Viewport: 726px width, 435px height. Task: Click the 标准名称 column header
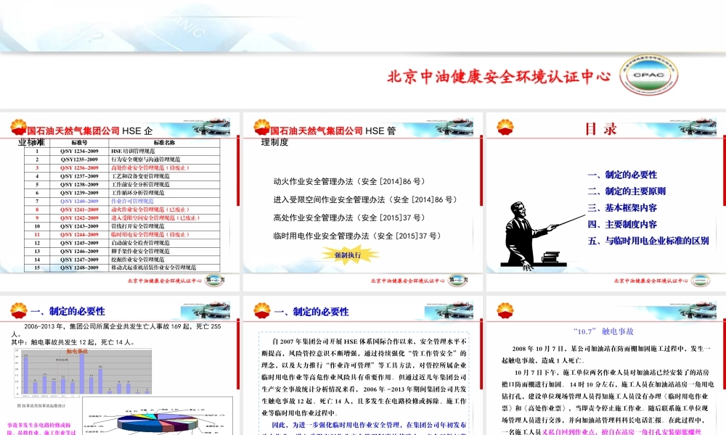tap(164, 142)
